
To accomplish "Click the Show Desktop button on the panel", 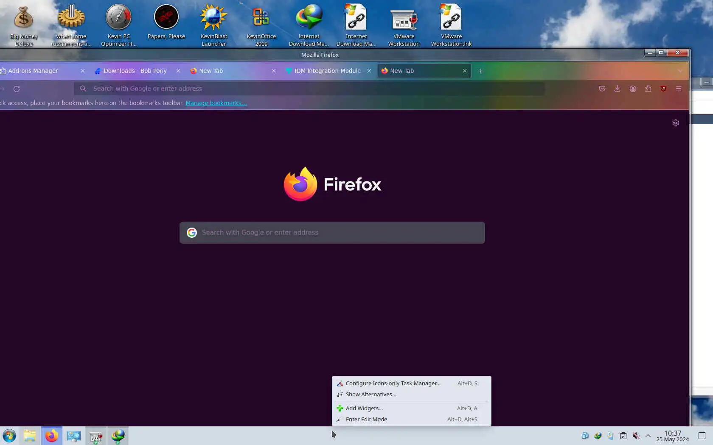I will pyautogui.click(x=702, y=436).
